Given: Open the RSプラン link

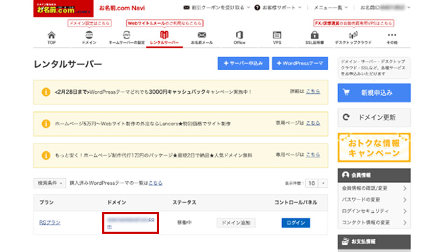Looking at the screenshot, I should click(x=50, y=223).
